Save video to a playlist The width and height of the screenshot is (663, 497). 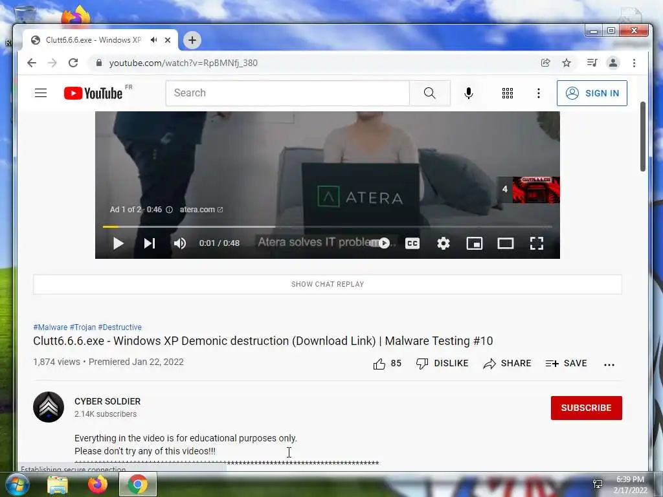click(566, 364)
